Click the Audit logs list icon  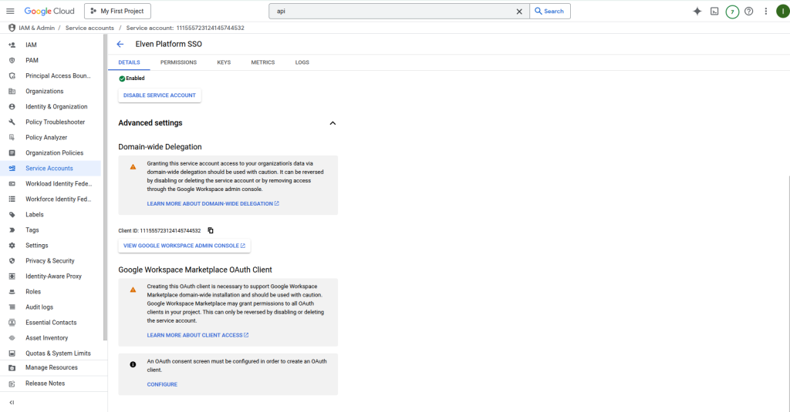pos(12,306)
